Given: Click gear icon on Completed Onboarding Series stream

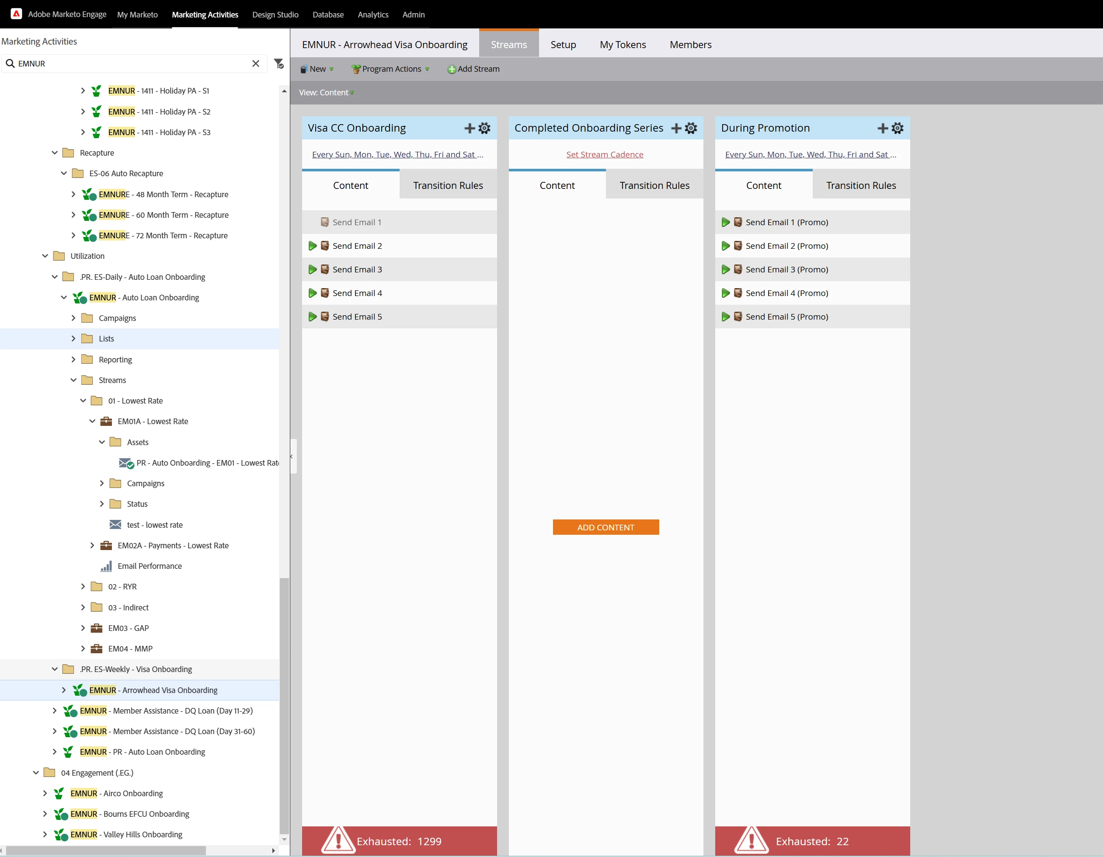Looking at the screenshot, I should pos(691,128).
